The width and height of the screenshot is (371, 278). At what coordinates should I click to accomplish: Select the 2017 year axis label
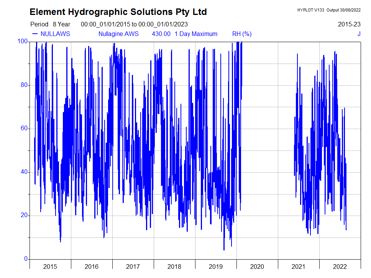point(133,267)
